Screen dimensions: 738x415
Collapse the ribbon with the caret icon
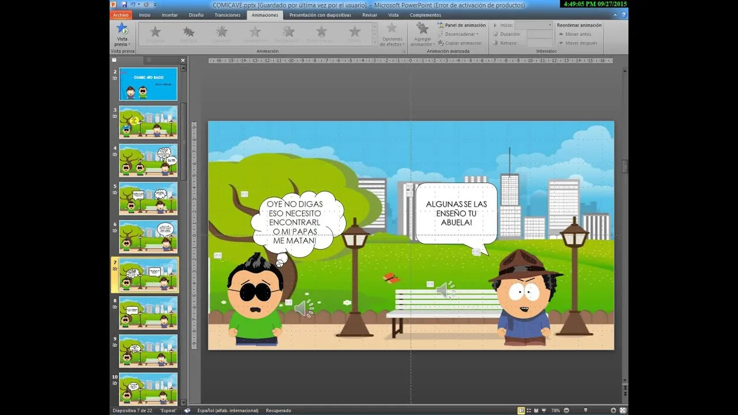point(615,15)
